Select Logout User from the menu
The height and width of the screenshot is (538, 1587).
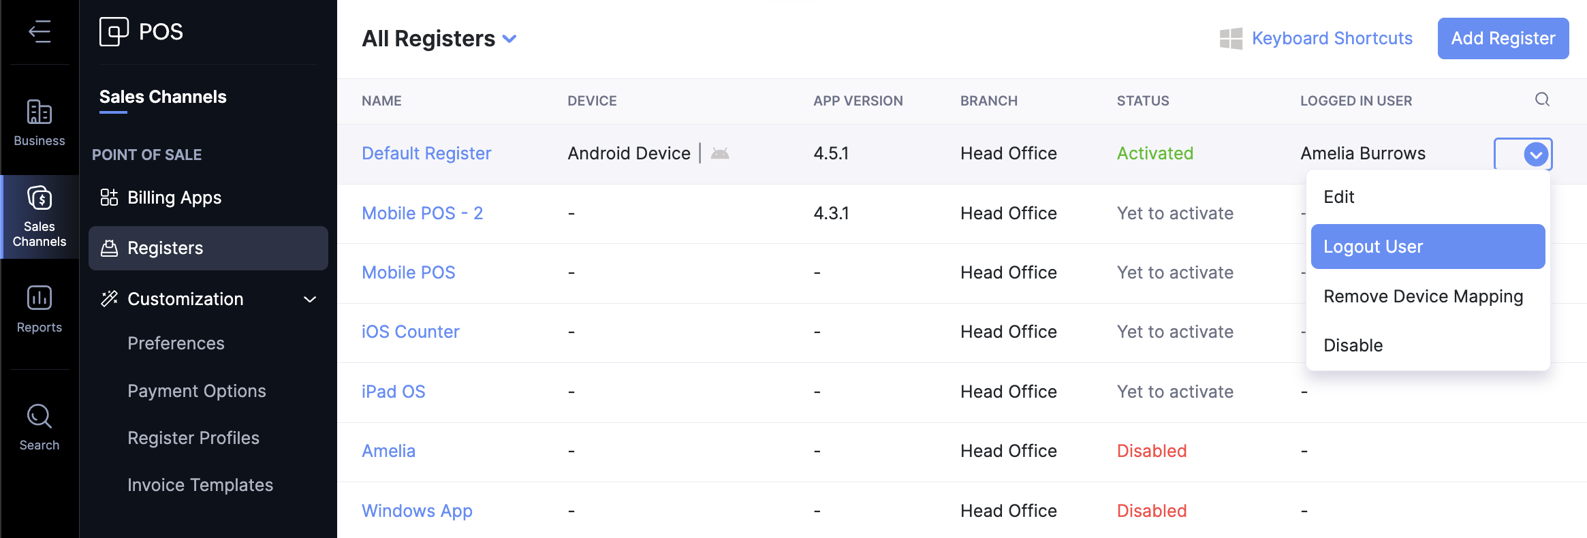click(x=1428, y=247)
